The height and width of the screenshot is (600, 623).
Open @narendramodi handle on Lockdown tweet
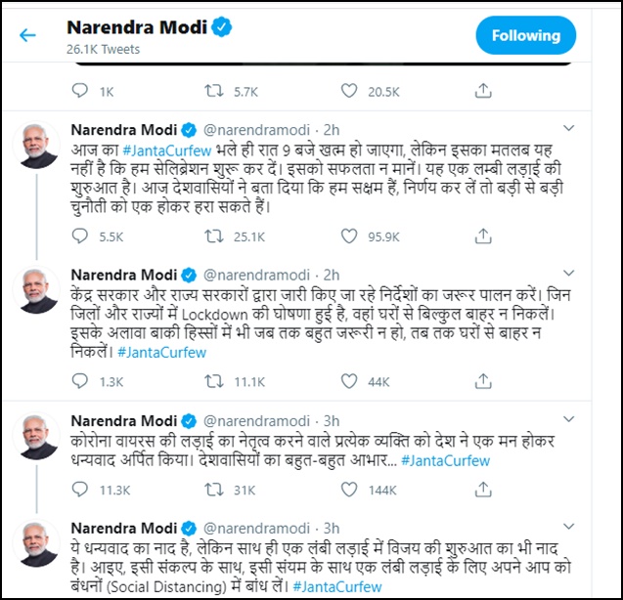[256, 275]
